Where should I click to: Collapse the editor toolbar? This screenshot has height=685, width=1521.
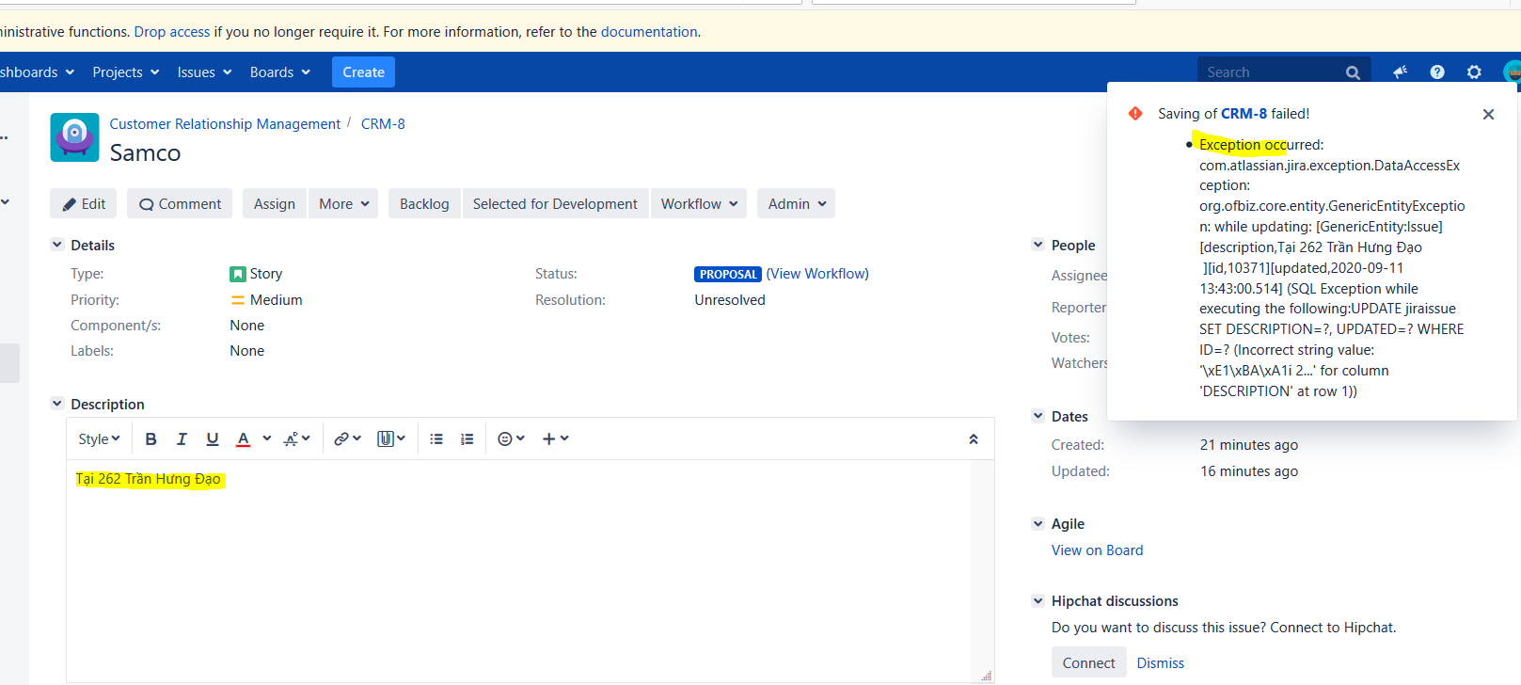click(x=974, y=439)
